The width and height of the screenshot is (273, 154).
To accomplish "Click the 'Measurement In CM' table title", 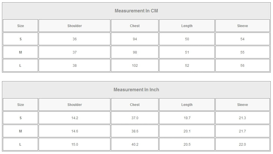I will pyautogui.click(x=136, y=11).
